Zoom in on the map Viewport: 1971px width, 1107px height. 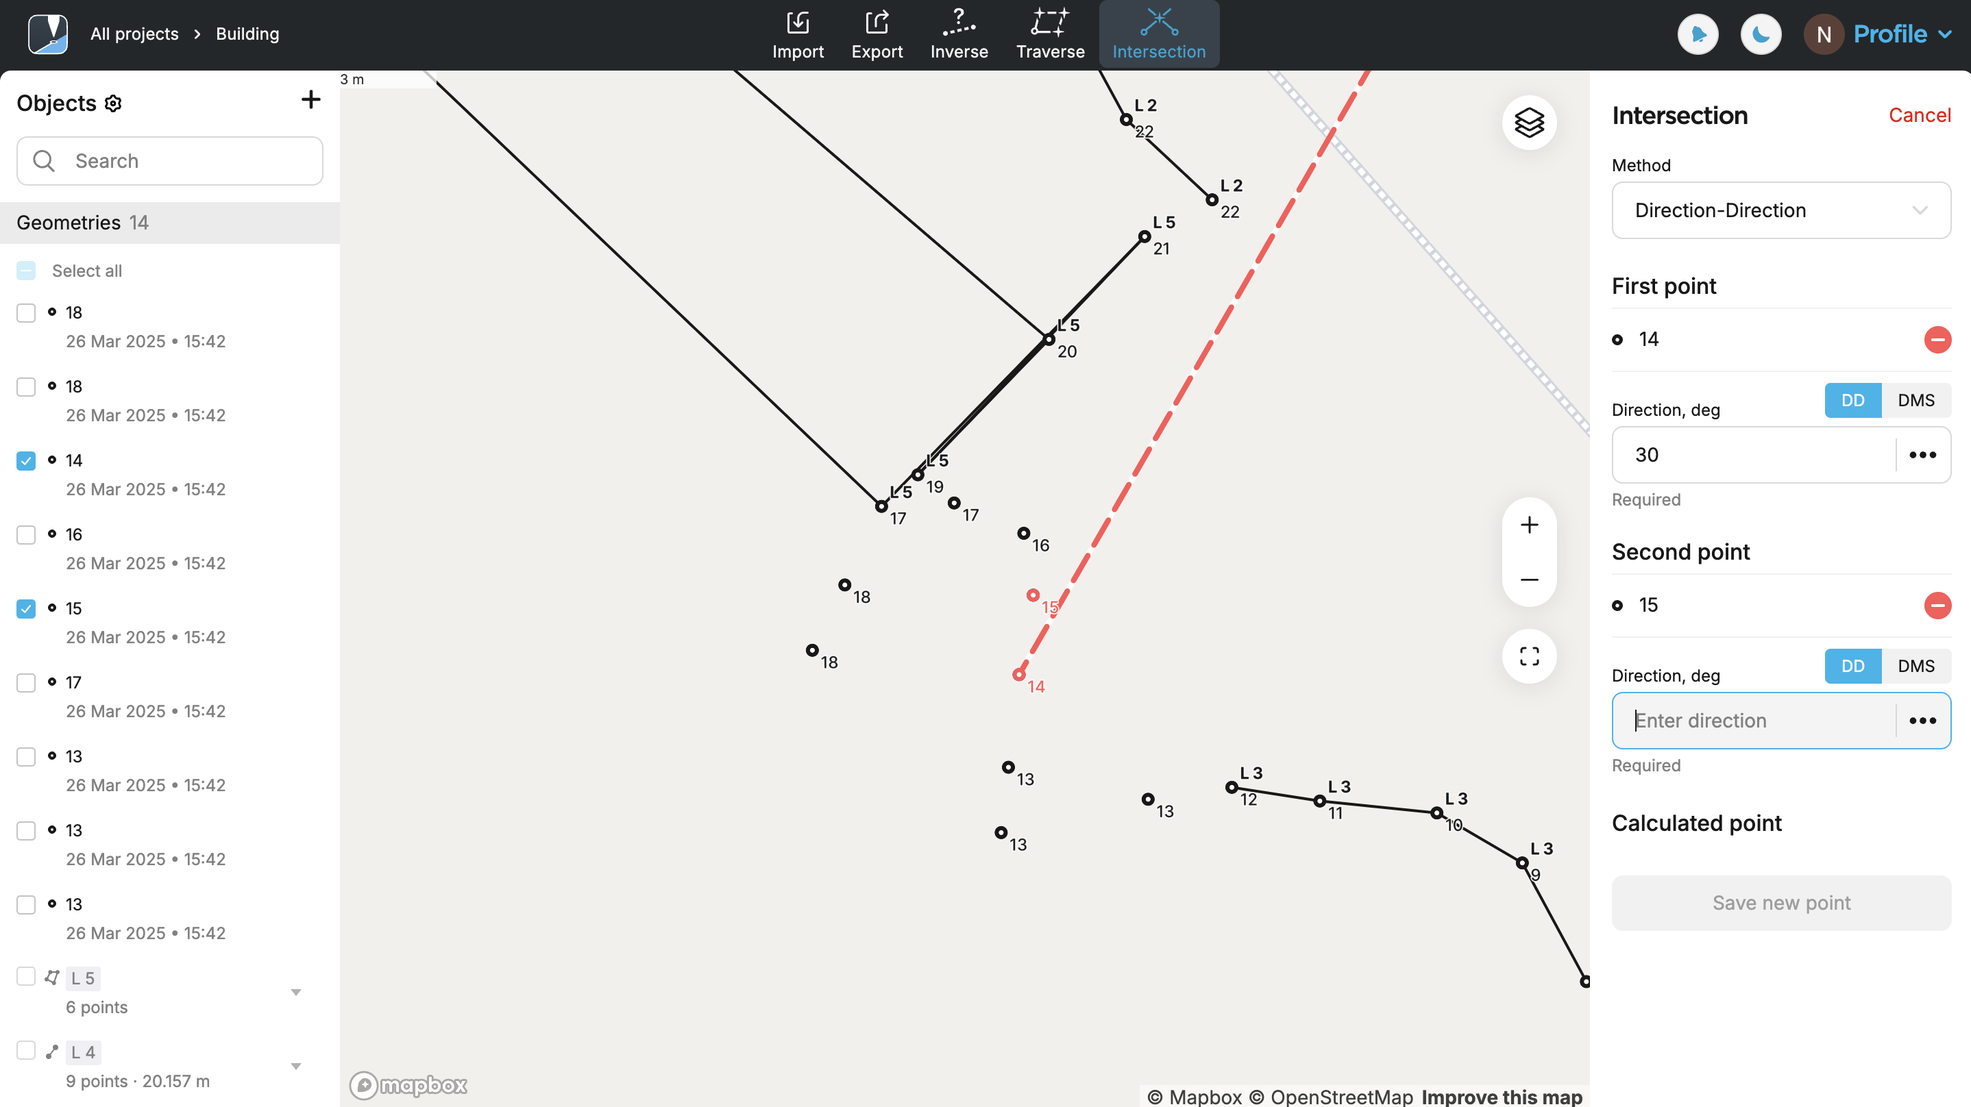click(x=1529, y=525)
